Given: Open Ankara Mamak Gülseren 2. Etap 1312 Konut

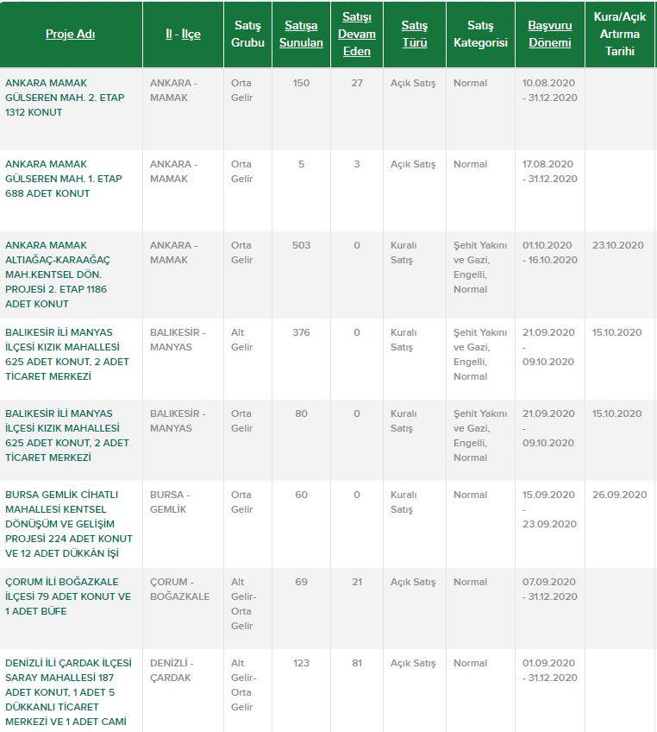Looking at the screenshot, I should click(65, 98).
